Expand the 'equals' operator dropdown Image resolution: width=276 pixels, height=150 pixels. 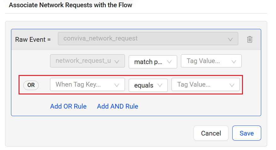pyautogui.click(x=144, y=85)
